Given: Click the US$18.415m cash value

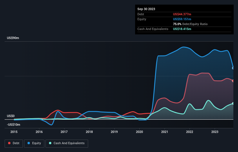Looking at the screenshot, I should 182,29.
